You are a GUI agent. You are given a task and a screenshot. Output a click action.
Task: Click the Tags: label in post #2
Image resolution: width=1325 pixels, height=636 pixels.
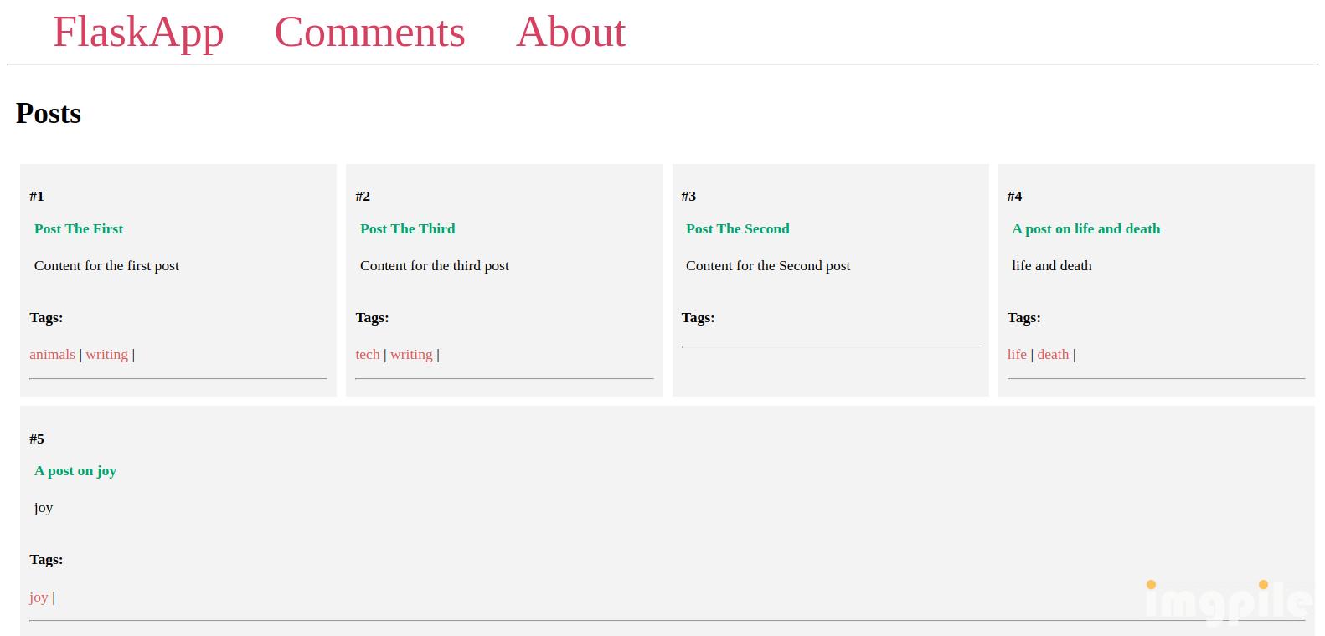(x=372, y=317)
